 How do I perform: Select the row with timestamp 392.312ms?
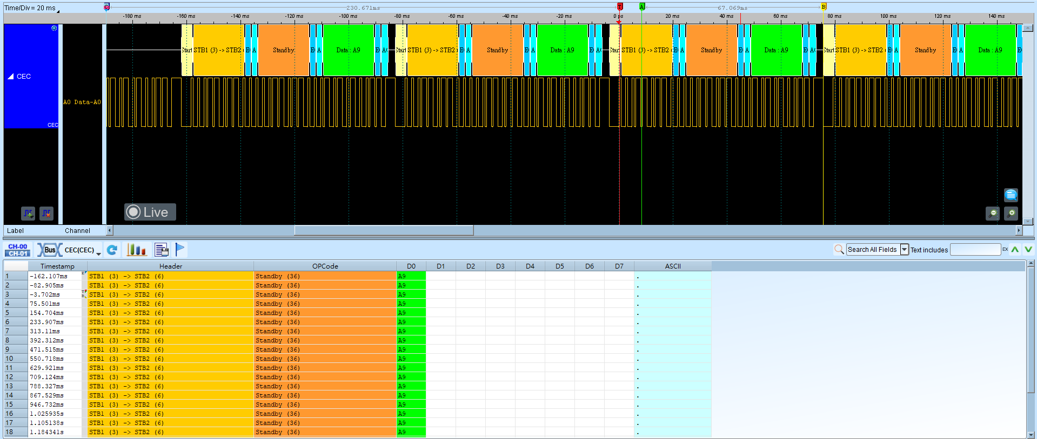click(357, 340)
